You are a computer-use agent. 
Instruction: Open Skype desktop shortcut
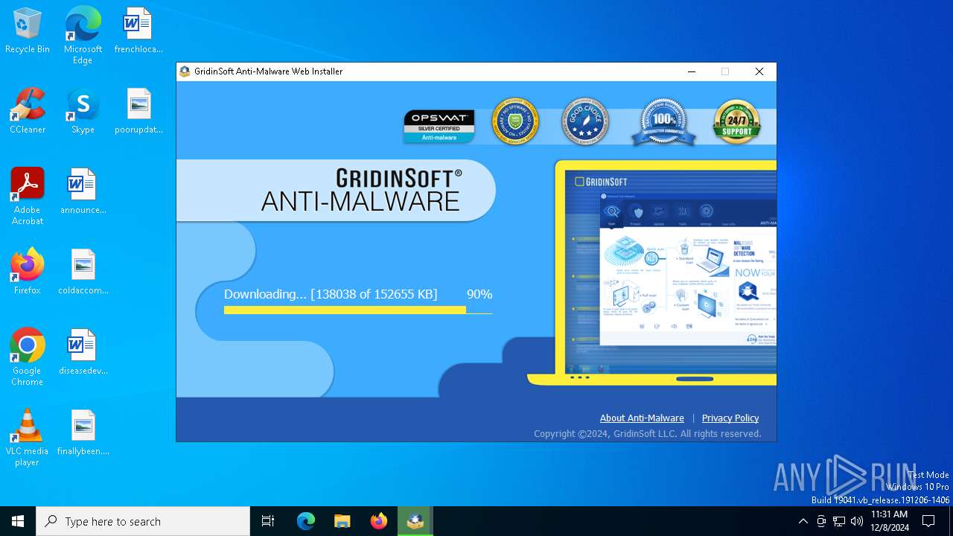[83, 111]
